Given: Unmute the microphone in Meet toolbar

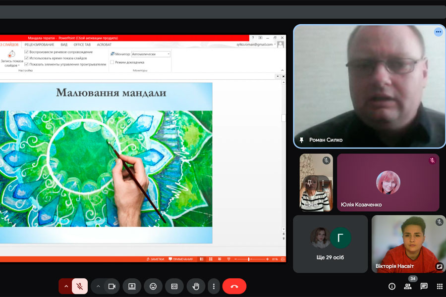Looking at the screenshot, I should coord(80,286).
